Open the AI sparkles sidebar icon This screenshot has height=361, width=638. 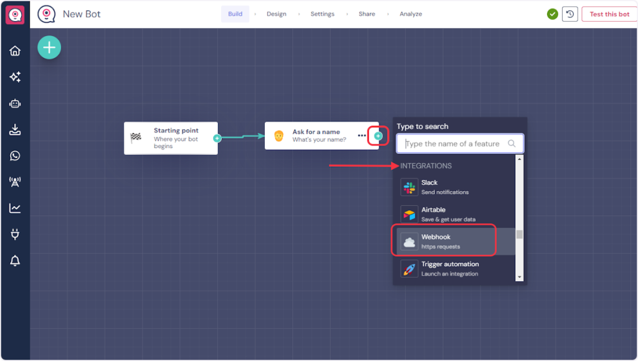click(x=15, y=77)
